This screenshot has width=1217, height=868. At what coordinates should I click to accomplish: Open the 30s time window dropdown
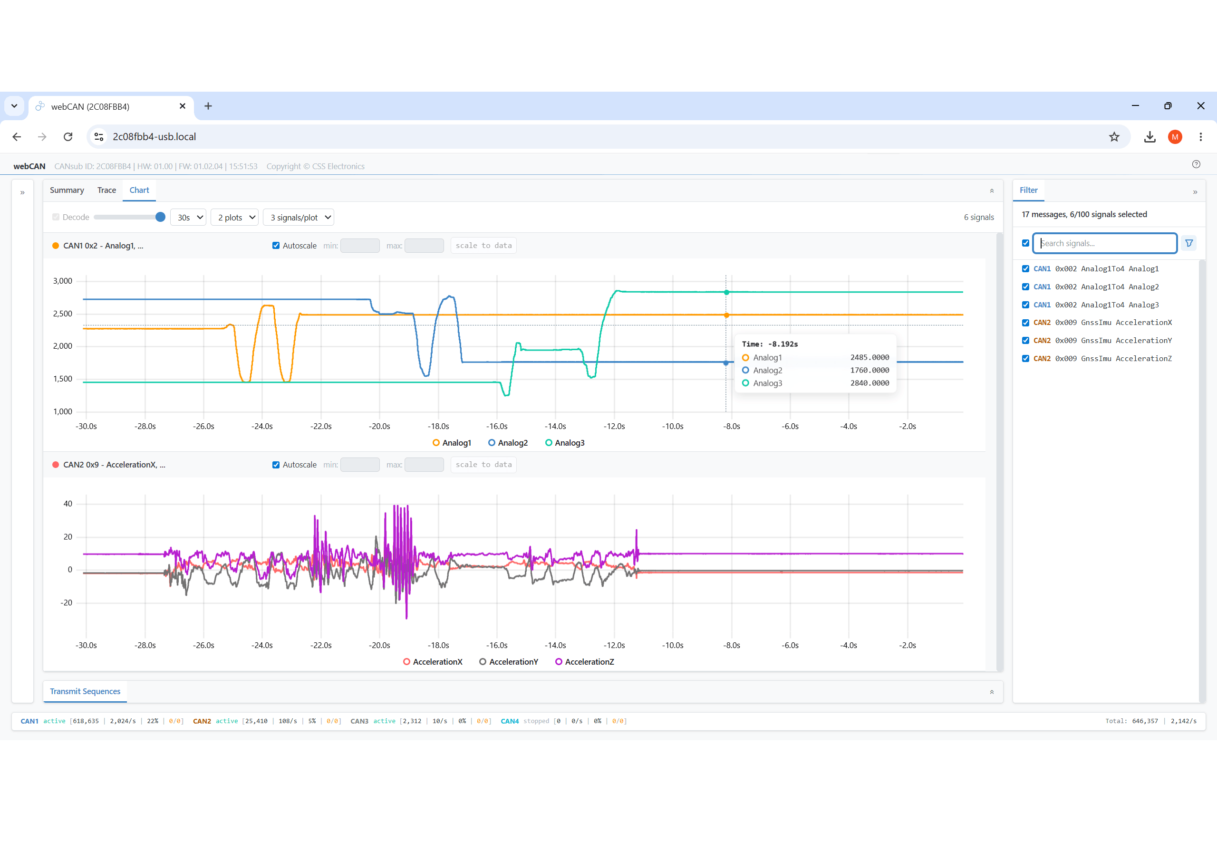click(x=188, y=218)
